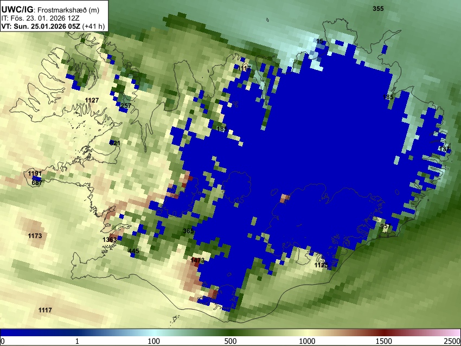The width and height of the screenshot is (461, 346).
Task: Click the 1 tick on the colour scale
Action: [77, 341]
